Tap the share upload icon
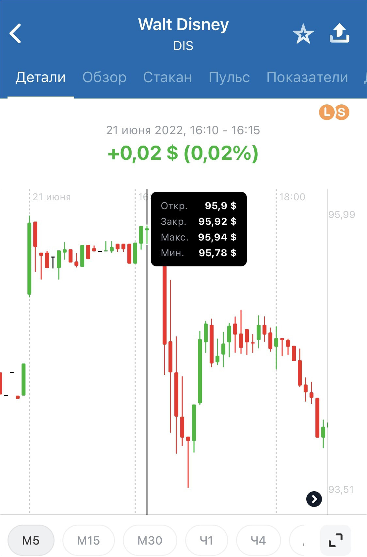Image resolution: width=367 pixels, height=557 pixels. (x=339, y=33)
